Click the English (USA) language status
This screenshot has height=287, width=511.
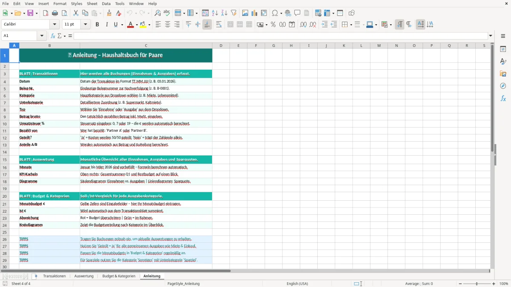pyautogui.click(x=297, y=284)
